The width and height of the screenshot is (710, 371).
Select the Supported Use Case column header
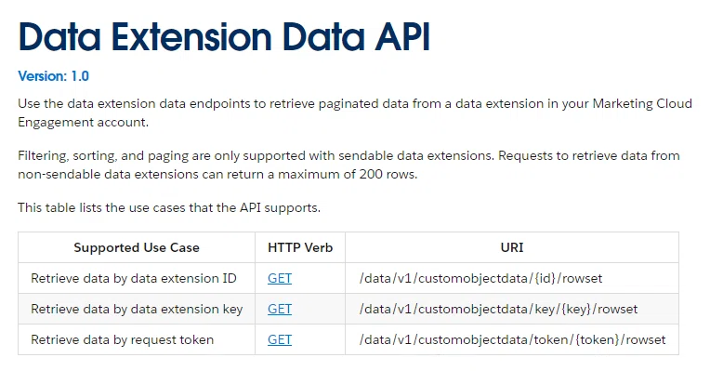coord(137,247)
